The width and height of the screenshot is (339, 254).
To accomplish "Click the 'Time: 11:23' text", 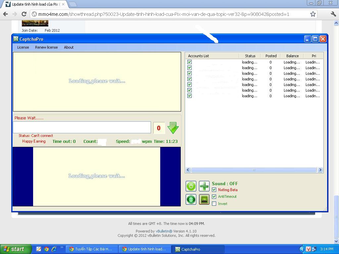I will pyautogui.click(x=166, y=142).
